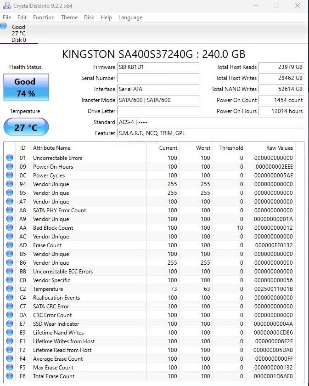Click the status orb for ID A9 row

pos(10,219)
